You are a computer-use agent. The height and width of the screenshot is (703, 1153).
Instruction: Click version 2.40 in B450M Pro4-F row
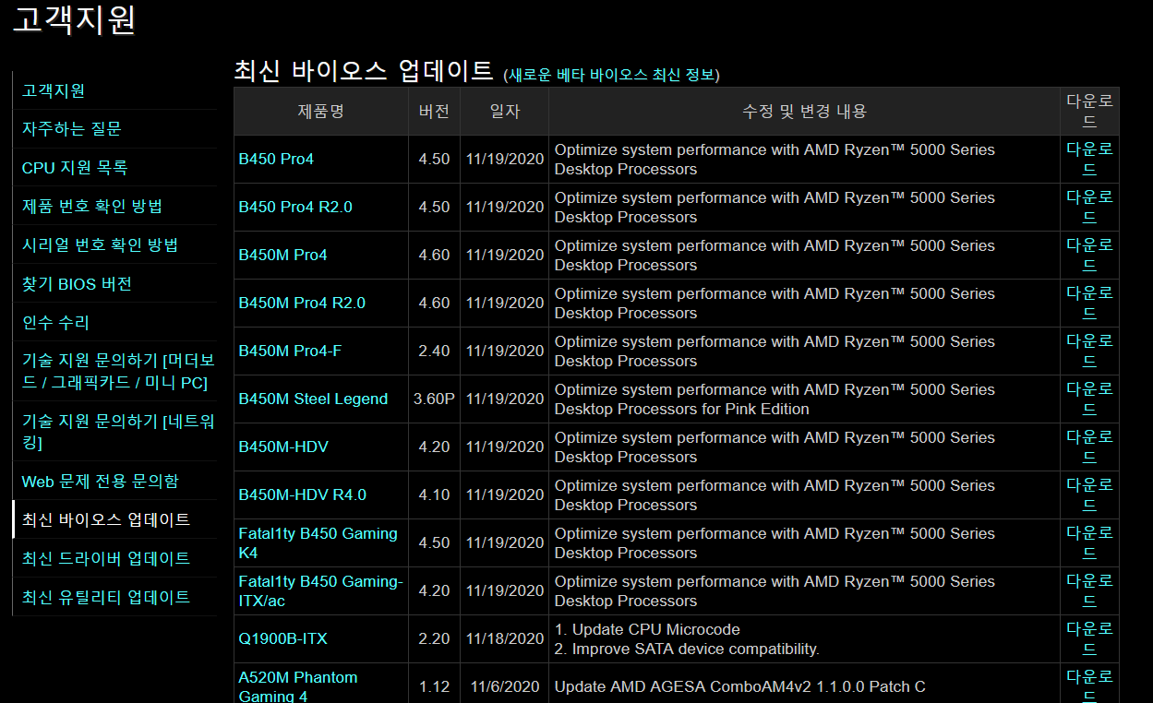click(434, 351)
